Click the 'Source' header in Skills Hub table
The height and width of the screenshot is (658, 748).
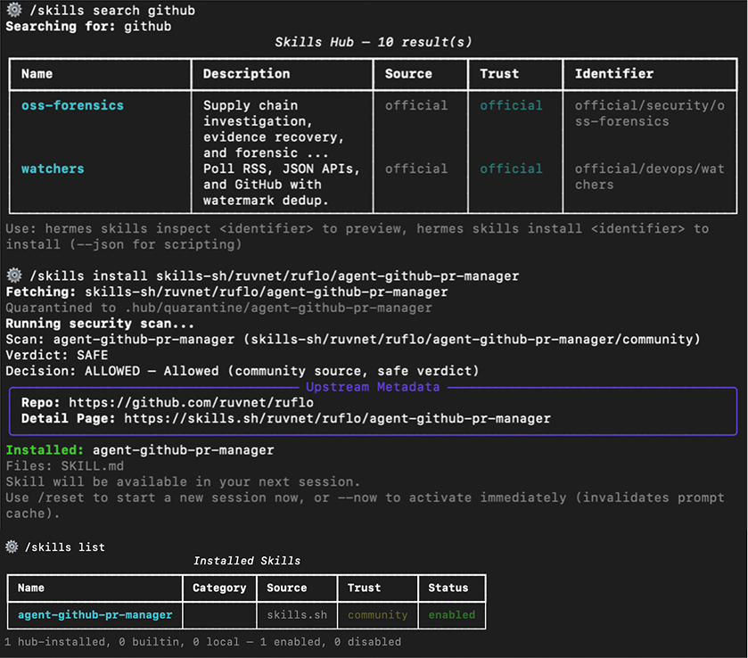pos(408,74)
